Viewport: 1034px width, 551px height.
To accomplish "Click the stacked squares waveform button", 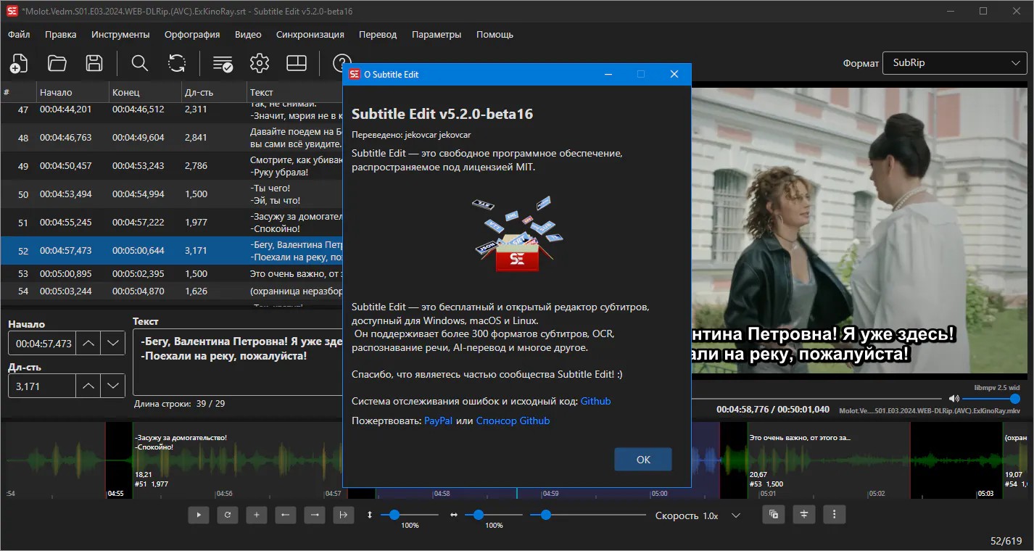I will [774, 515].
